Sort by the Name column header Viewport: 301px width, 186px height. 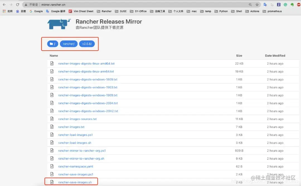click(54, 56)
